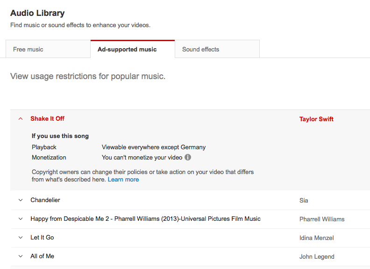
Task: Click the Let It Go song title
Action: point(42,238)
